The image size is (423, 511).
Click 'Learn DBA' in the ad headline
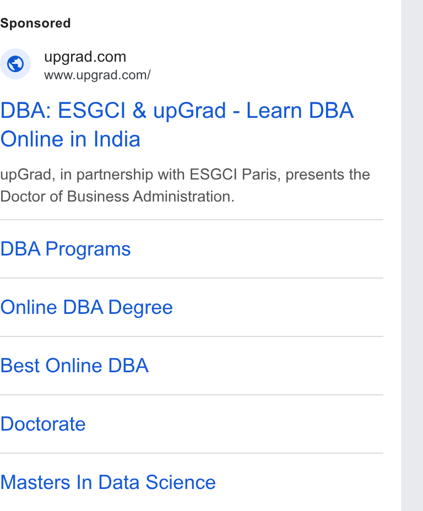(300, 110)
